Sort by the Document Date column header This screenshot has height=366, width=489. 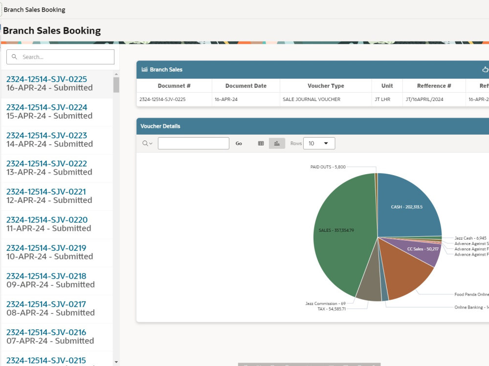pos(245,85)
